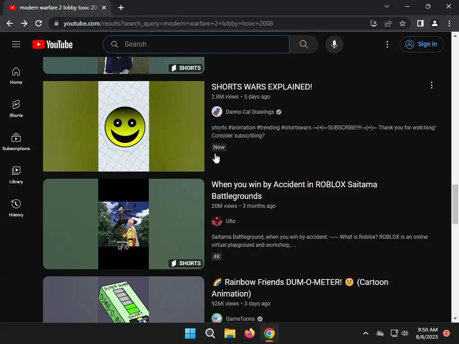The width and height of the screenshot is (459, 344).
Task: Open Chrome profile icon
Action: pos(435,23)
